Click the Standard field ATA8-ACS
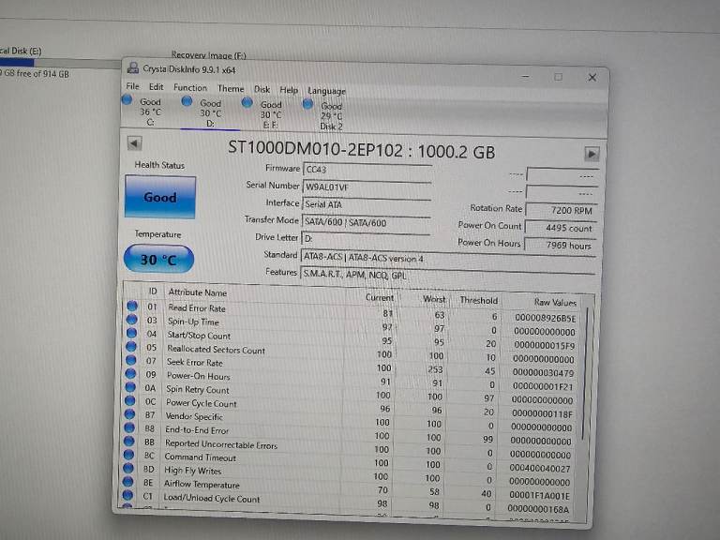 (x=448, y=259)
